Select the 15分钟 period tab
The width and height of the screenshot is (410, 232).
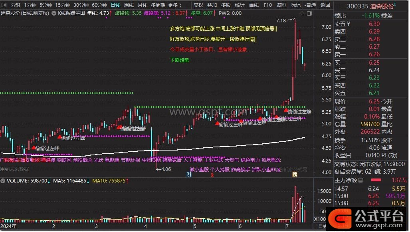pyautogui.click(x=63, y=5)
